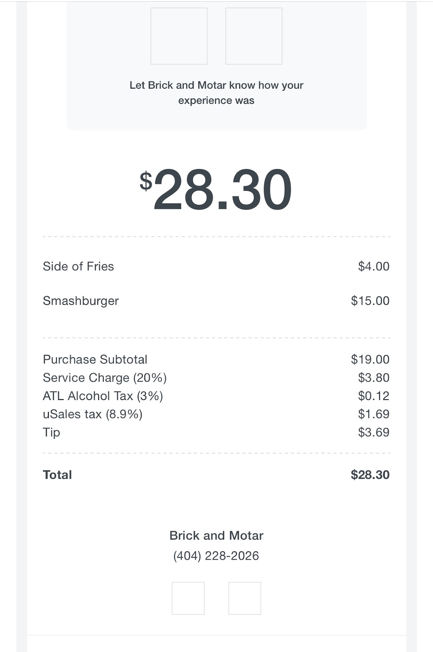The height and width of the screenshot is (652, 433).
Task: Open the Brick and Motar merchant name
Action: (216, 536)
